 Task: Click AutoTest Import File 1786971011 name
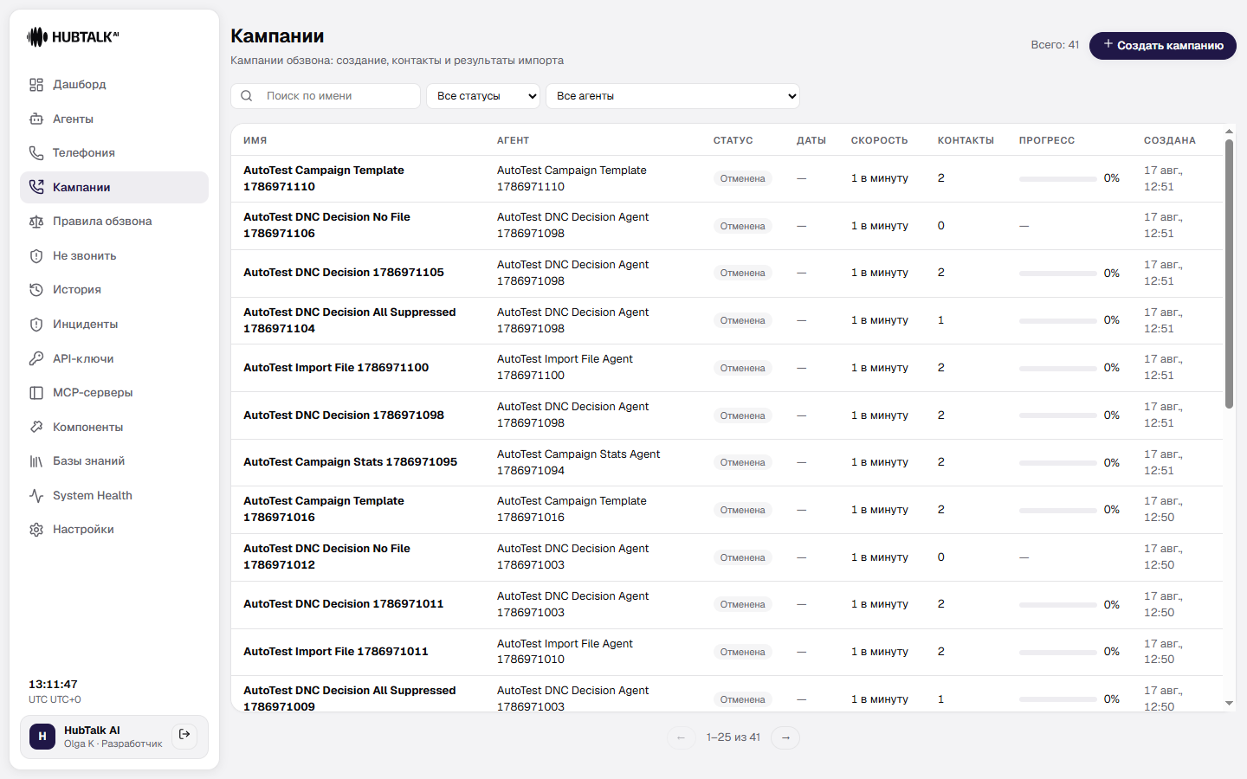336,652
